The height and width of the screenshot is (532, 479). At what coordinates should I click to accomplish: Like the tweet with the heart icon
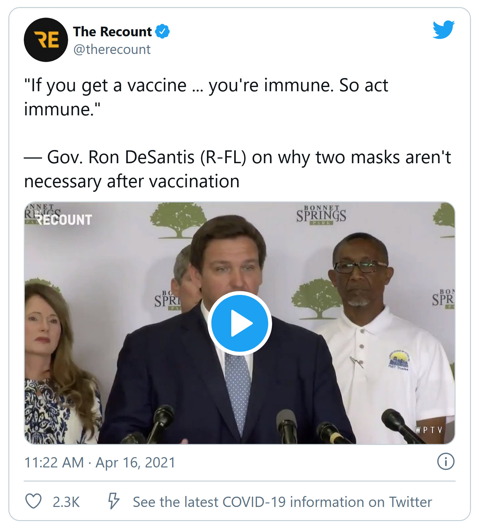click(33, 501)
